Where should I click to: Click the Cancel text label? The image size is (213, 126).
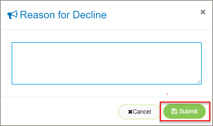point(142,112)
